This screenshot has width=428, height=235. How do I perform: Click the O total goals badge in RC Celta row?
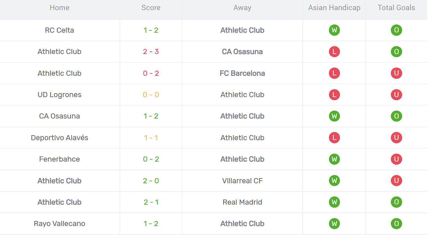[396, 30]
